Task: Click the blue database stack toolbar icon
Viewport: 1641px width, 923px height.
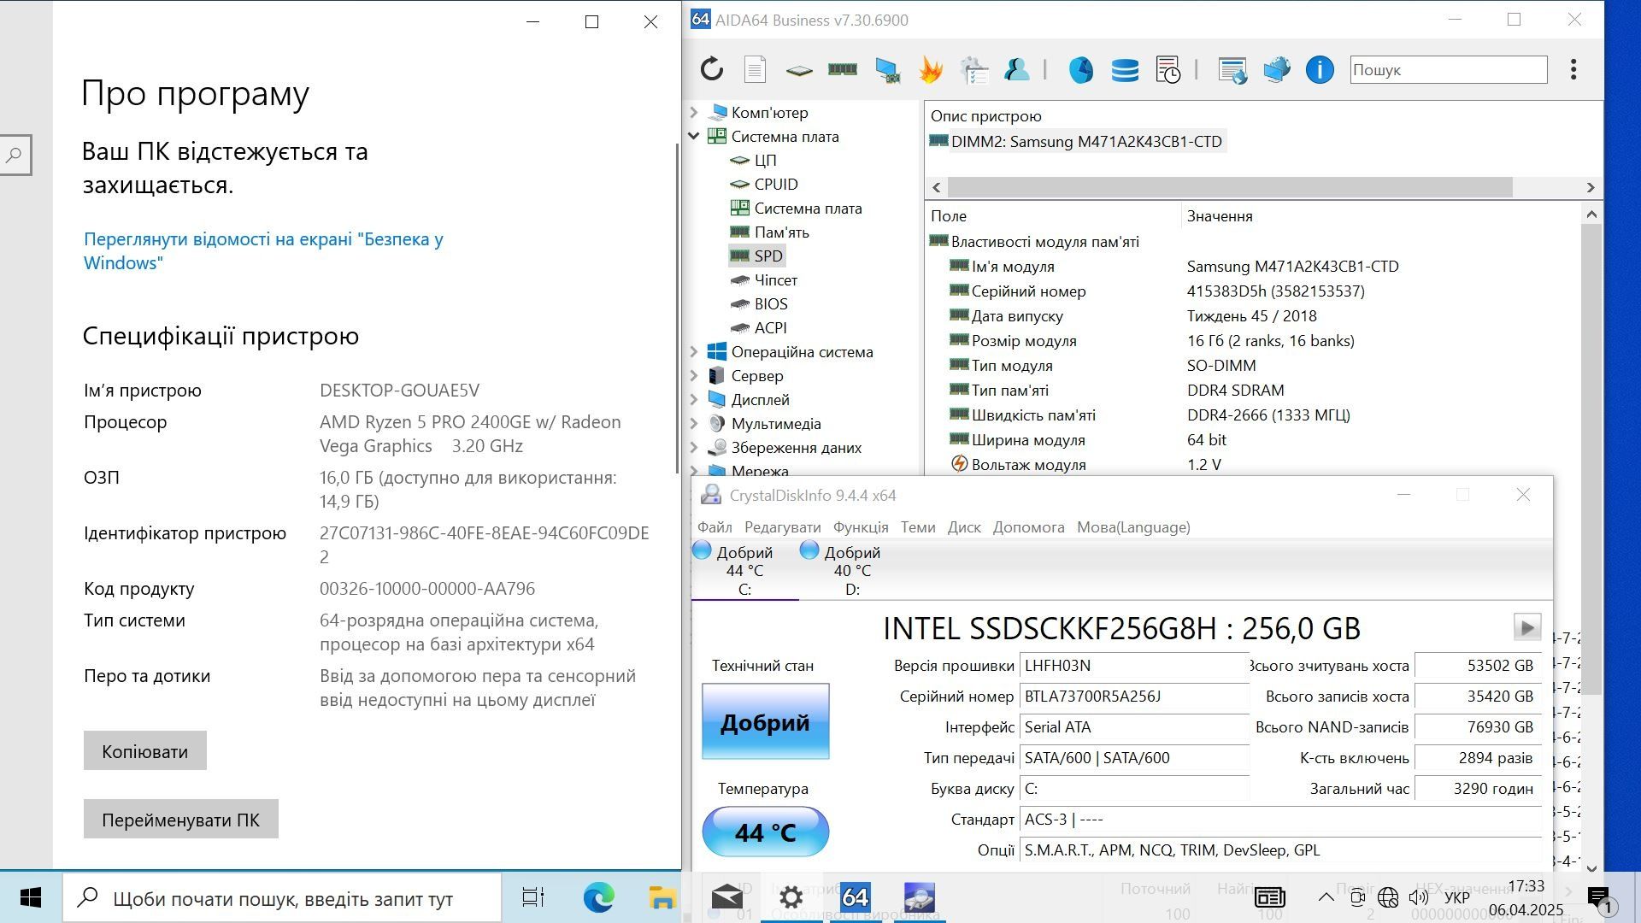Action: click(1125, 69)
